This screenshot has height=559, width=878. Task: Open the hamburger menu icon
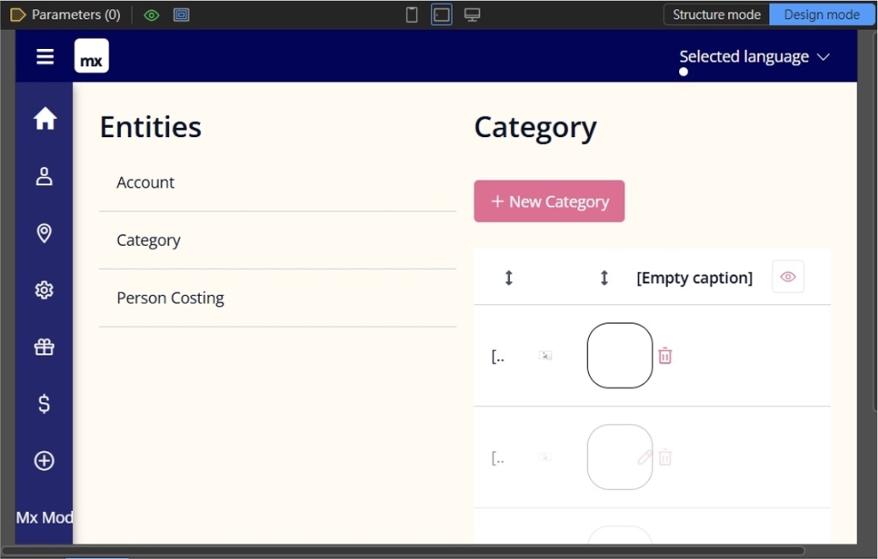point(45,57)
